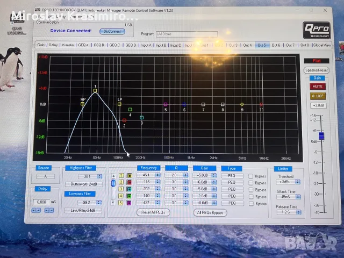Open QPRO desktop shortcut icon
Screen dimensions: 344x258
point(17,24)
